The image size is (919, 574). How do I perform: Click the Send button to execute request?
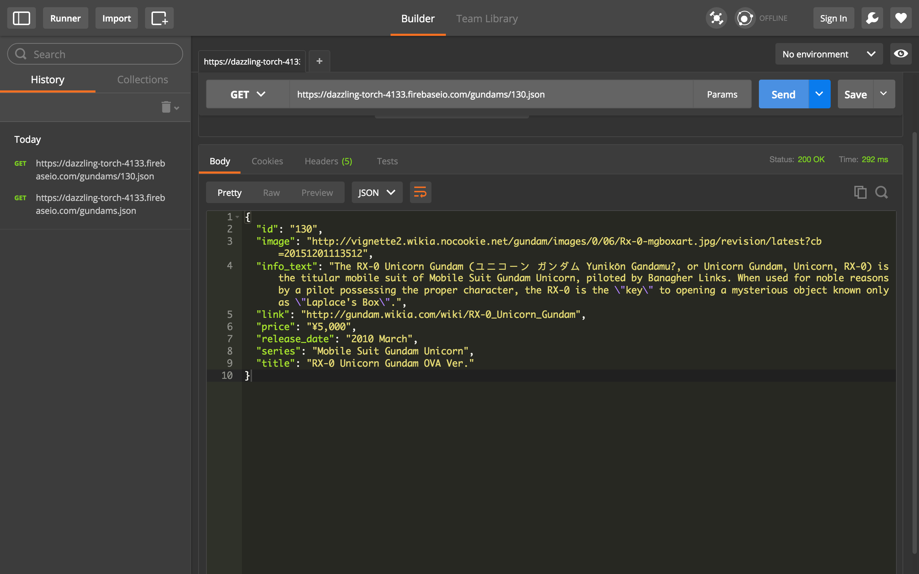[783, 94]
